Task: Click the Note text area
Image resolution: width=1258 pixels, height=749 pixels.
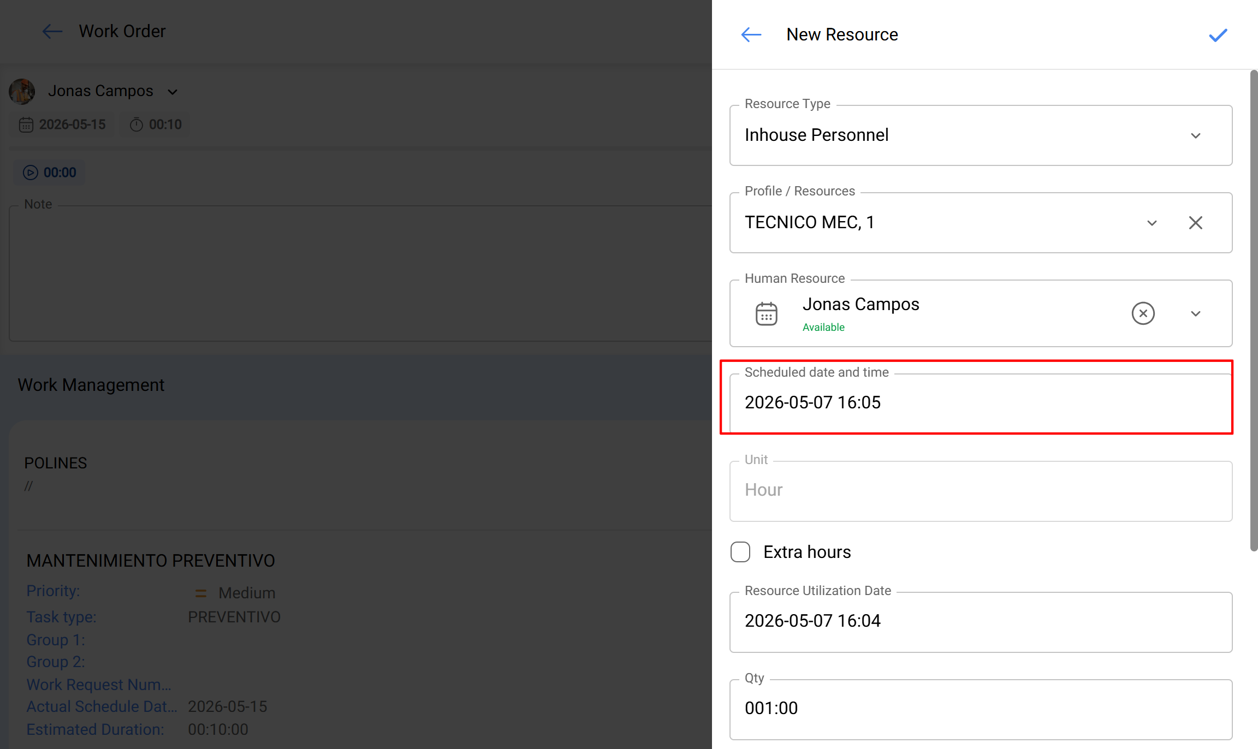Action: [360, 273]
